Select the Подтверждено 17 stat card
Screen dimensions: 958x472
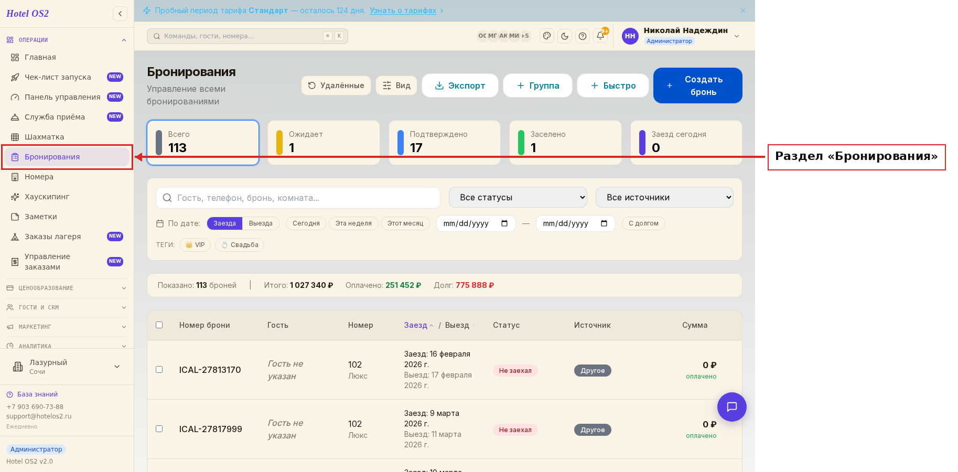click(445, 143)
